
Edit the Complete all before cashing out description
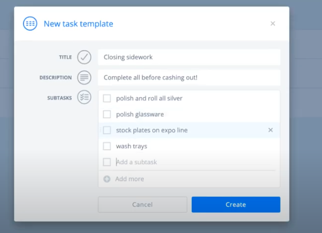click(189, 77)
